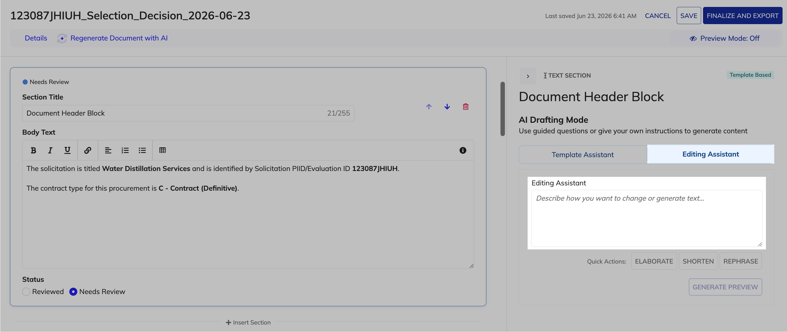Click the AI Drafting Mode heading
787x332 pixels.
(x=553, y=120)
